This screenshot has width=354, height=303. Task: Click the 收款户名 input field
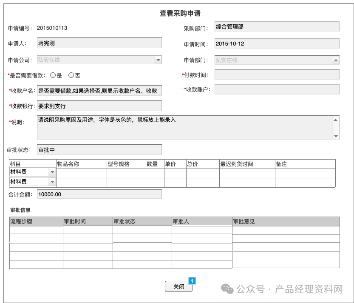(x=99, y=91)
